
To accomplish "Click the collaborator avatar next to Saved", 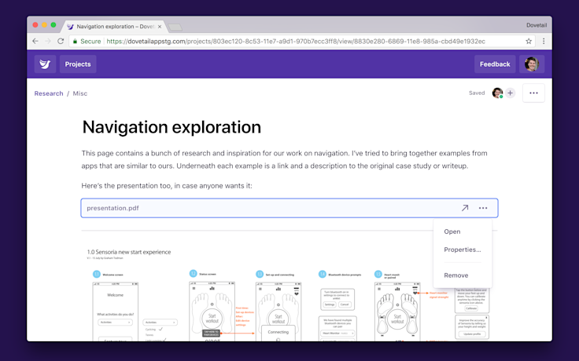I will [x=497, y=93].
